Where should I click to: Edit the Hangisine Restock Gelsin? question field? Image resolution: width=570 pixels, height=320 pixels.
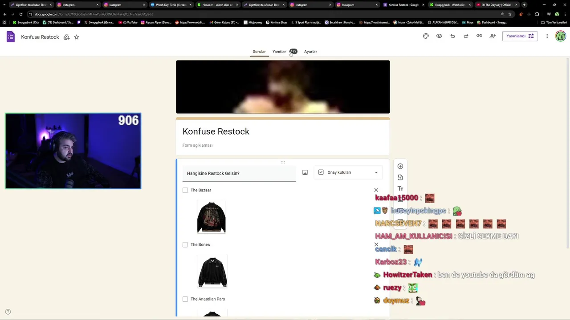[x=239, y=173]
